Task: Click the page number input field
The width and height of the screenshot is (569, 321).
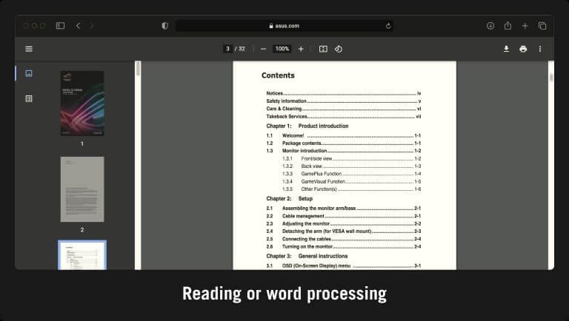Action: [228, 49]
